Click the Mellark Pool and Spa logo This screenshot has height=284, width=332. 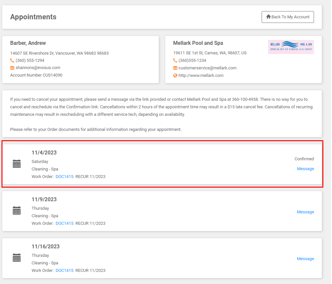(x=291, y=47)
